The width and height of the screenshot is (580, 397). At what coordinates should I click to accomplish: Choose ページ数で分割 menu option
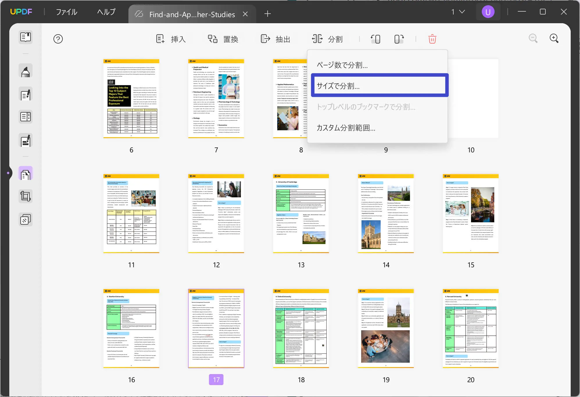377,65
